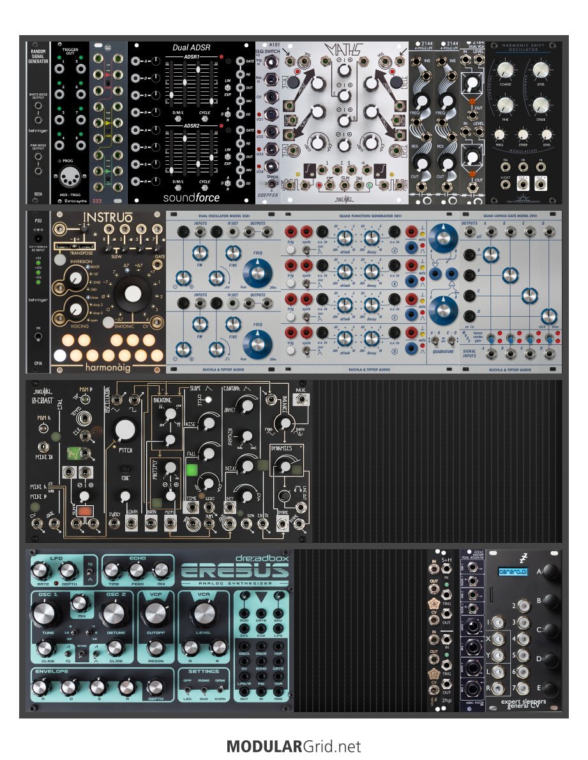Viewport: 588px width, 760px height.
Task: Adjust the ADSR1 sustain slider
Action: tap(198, 70)
